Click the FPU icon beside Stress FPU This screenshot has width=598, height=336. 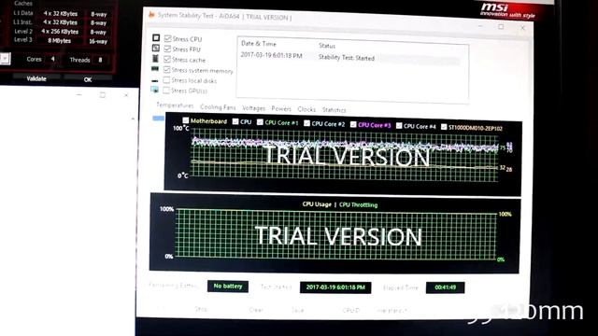pyautogui.click(x=156, y=48)
